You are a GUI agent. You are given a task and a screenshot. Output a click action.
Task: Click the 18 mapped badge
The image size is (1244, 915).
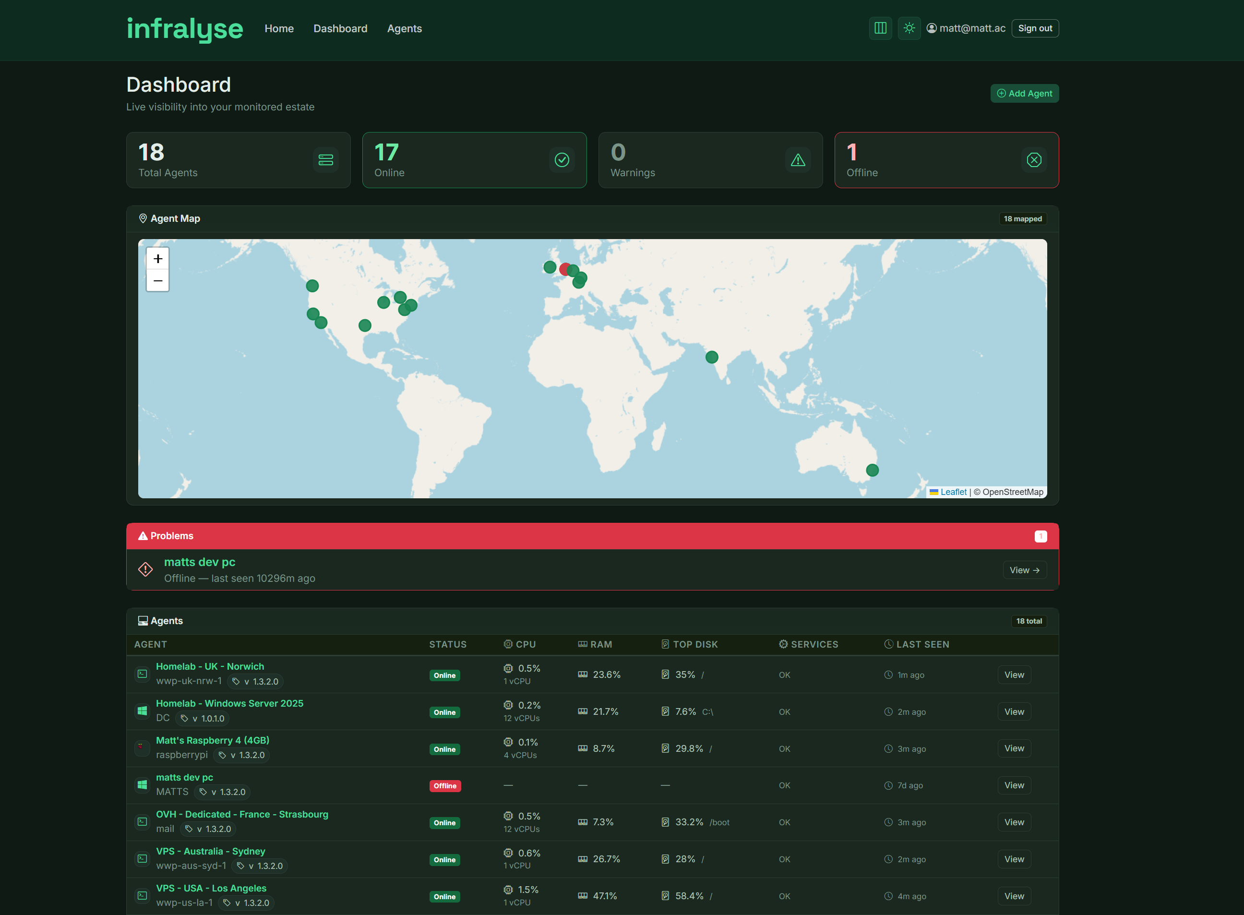pyautogui.click(x=1023, y=219)
